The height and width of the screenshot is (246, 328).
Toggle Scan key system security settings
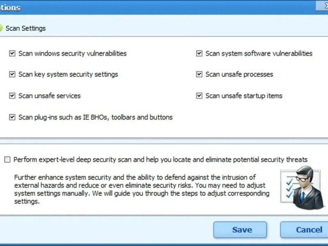click(x=12, y=75)
